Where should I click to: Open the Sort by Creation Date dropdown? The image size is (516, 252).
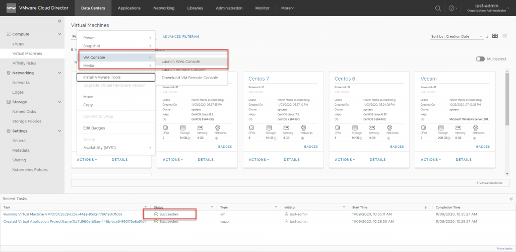(457, 37)
